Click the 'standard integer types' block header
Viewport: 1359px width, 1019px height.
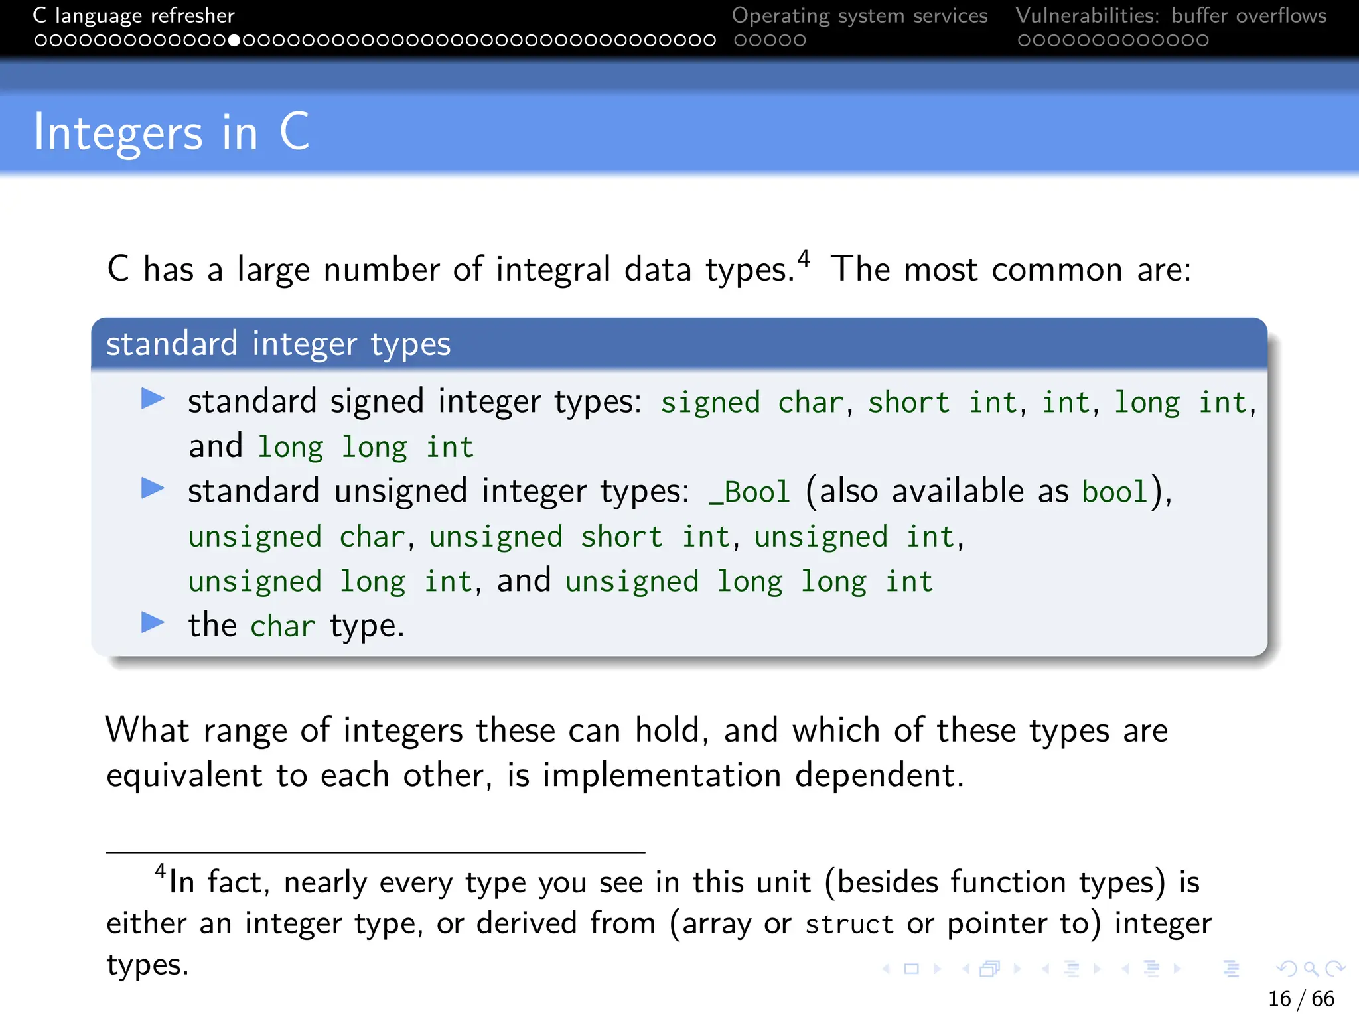tap(679, 344)
